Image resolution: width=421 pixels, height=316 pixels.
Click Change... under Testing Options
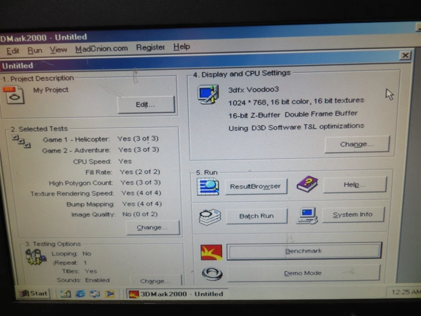155,281
